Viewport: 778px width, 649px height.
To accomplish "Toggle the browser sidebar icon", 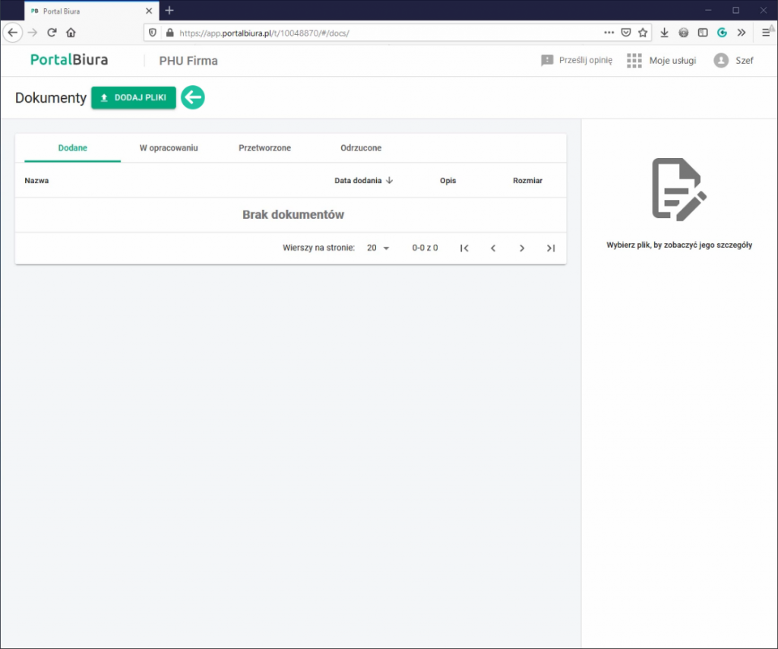I will coord(703,33).
